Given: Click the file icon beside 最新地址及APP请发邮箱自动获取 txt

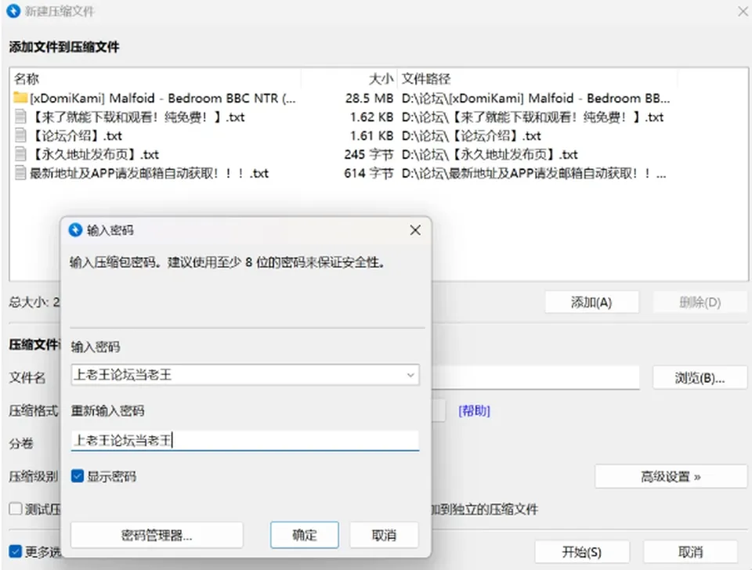Looking at the screenshot, I should [20, 173].
